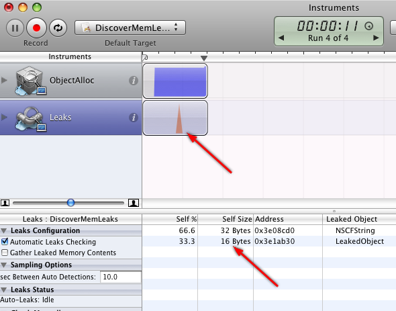Image resolution: width=396 pixels, height=311 pixels.
Task: Click the ObjectAlloc blue allocation graph
Action: point(180,82)
